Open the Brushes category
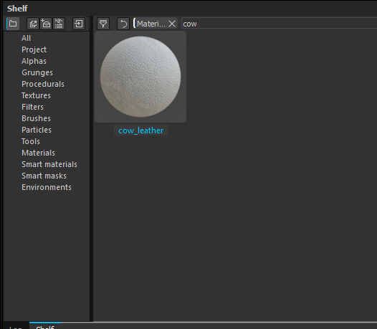Image resolution: width=377 pixels, height=329 pixels. (x=36, y=118)
